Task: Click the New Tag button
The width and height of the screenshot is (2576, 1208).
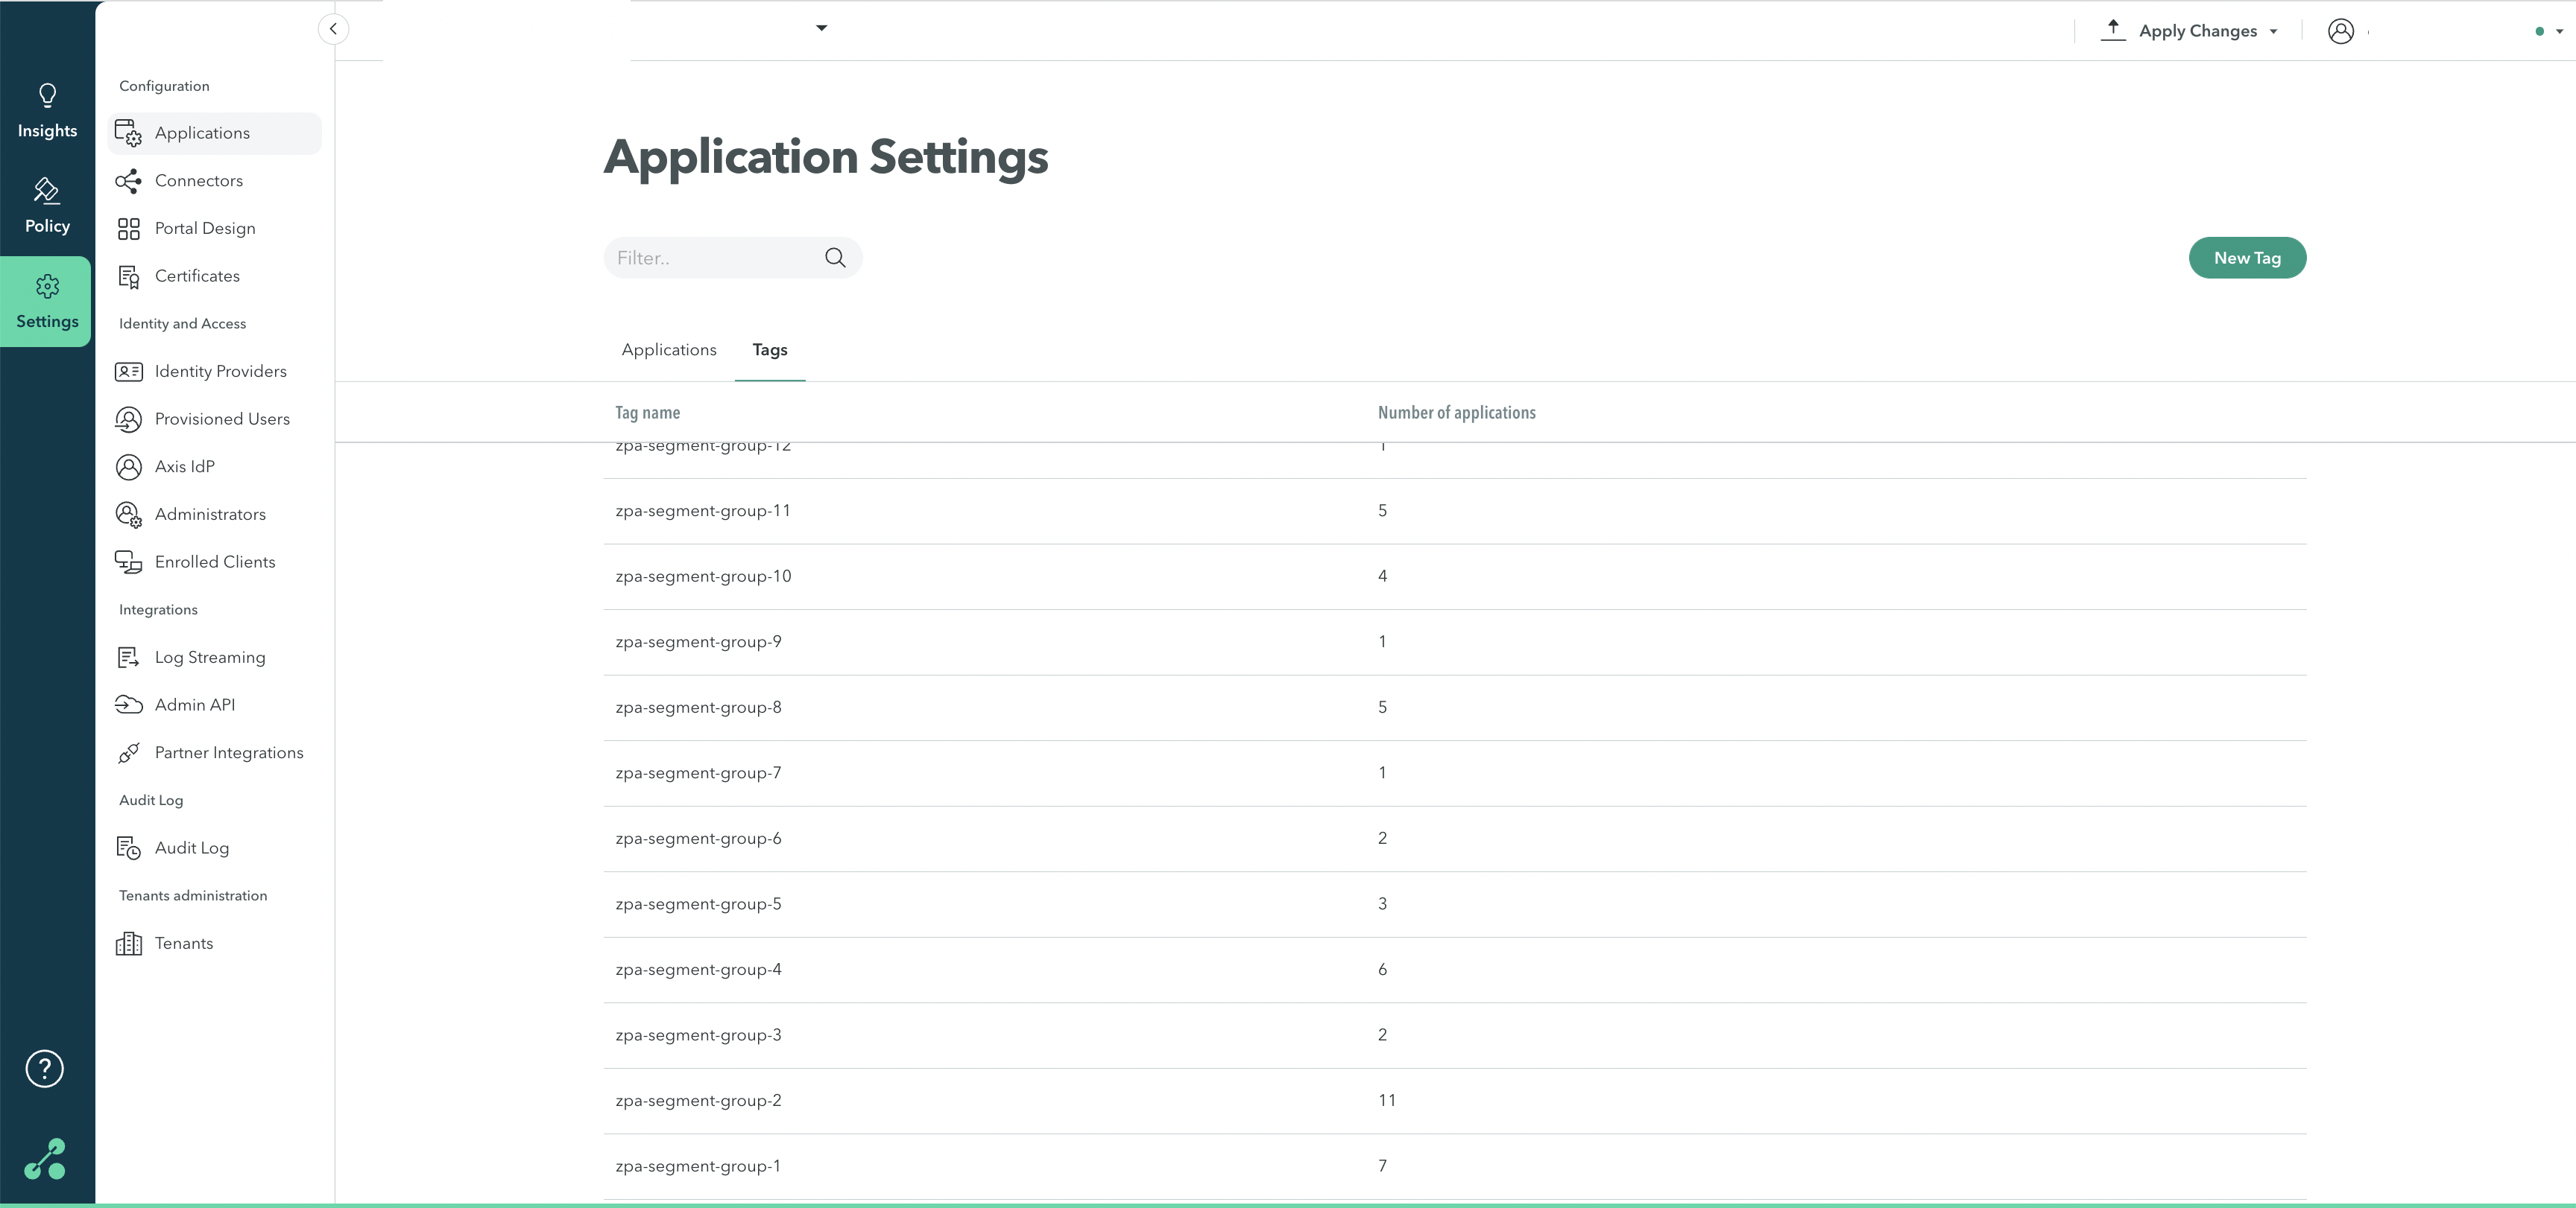Action: click(2246, 258)
